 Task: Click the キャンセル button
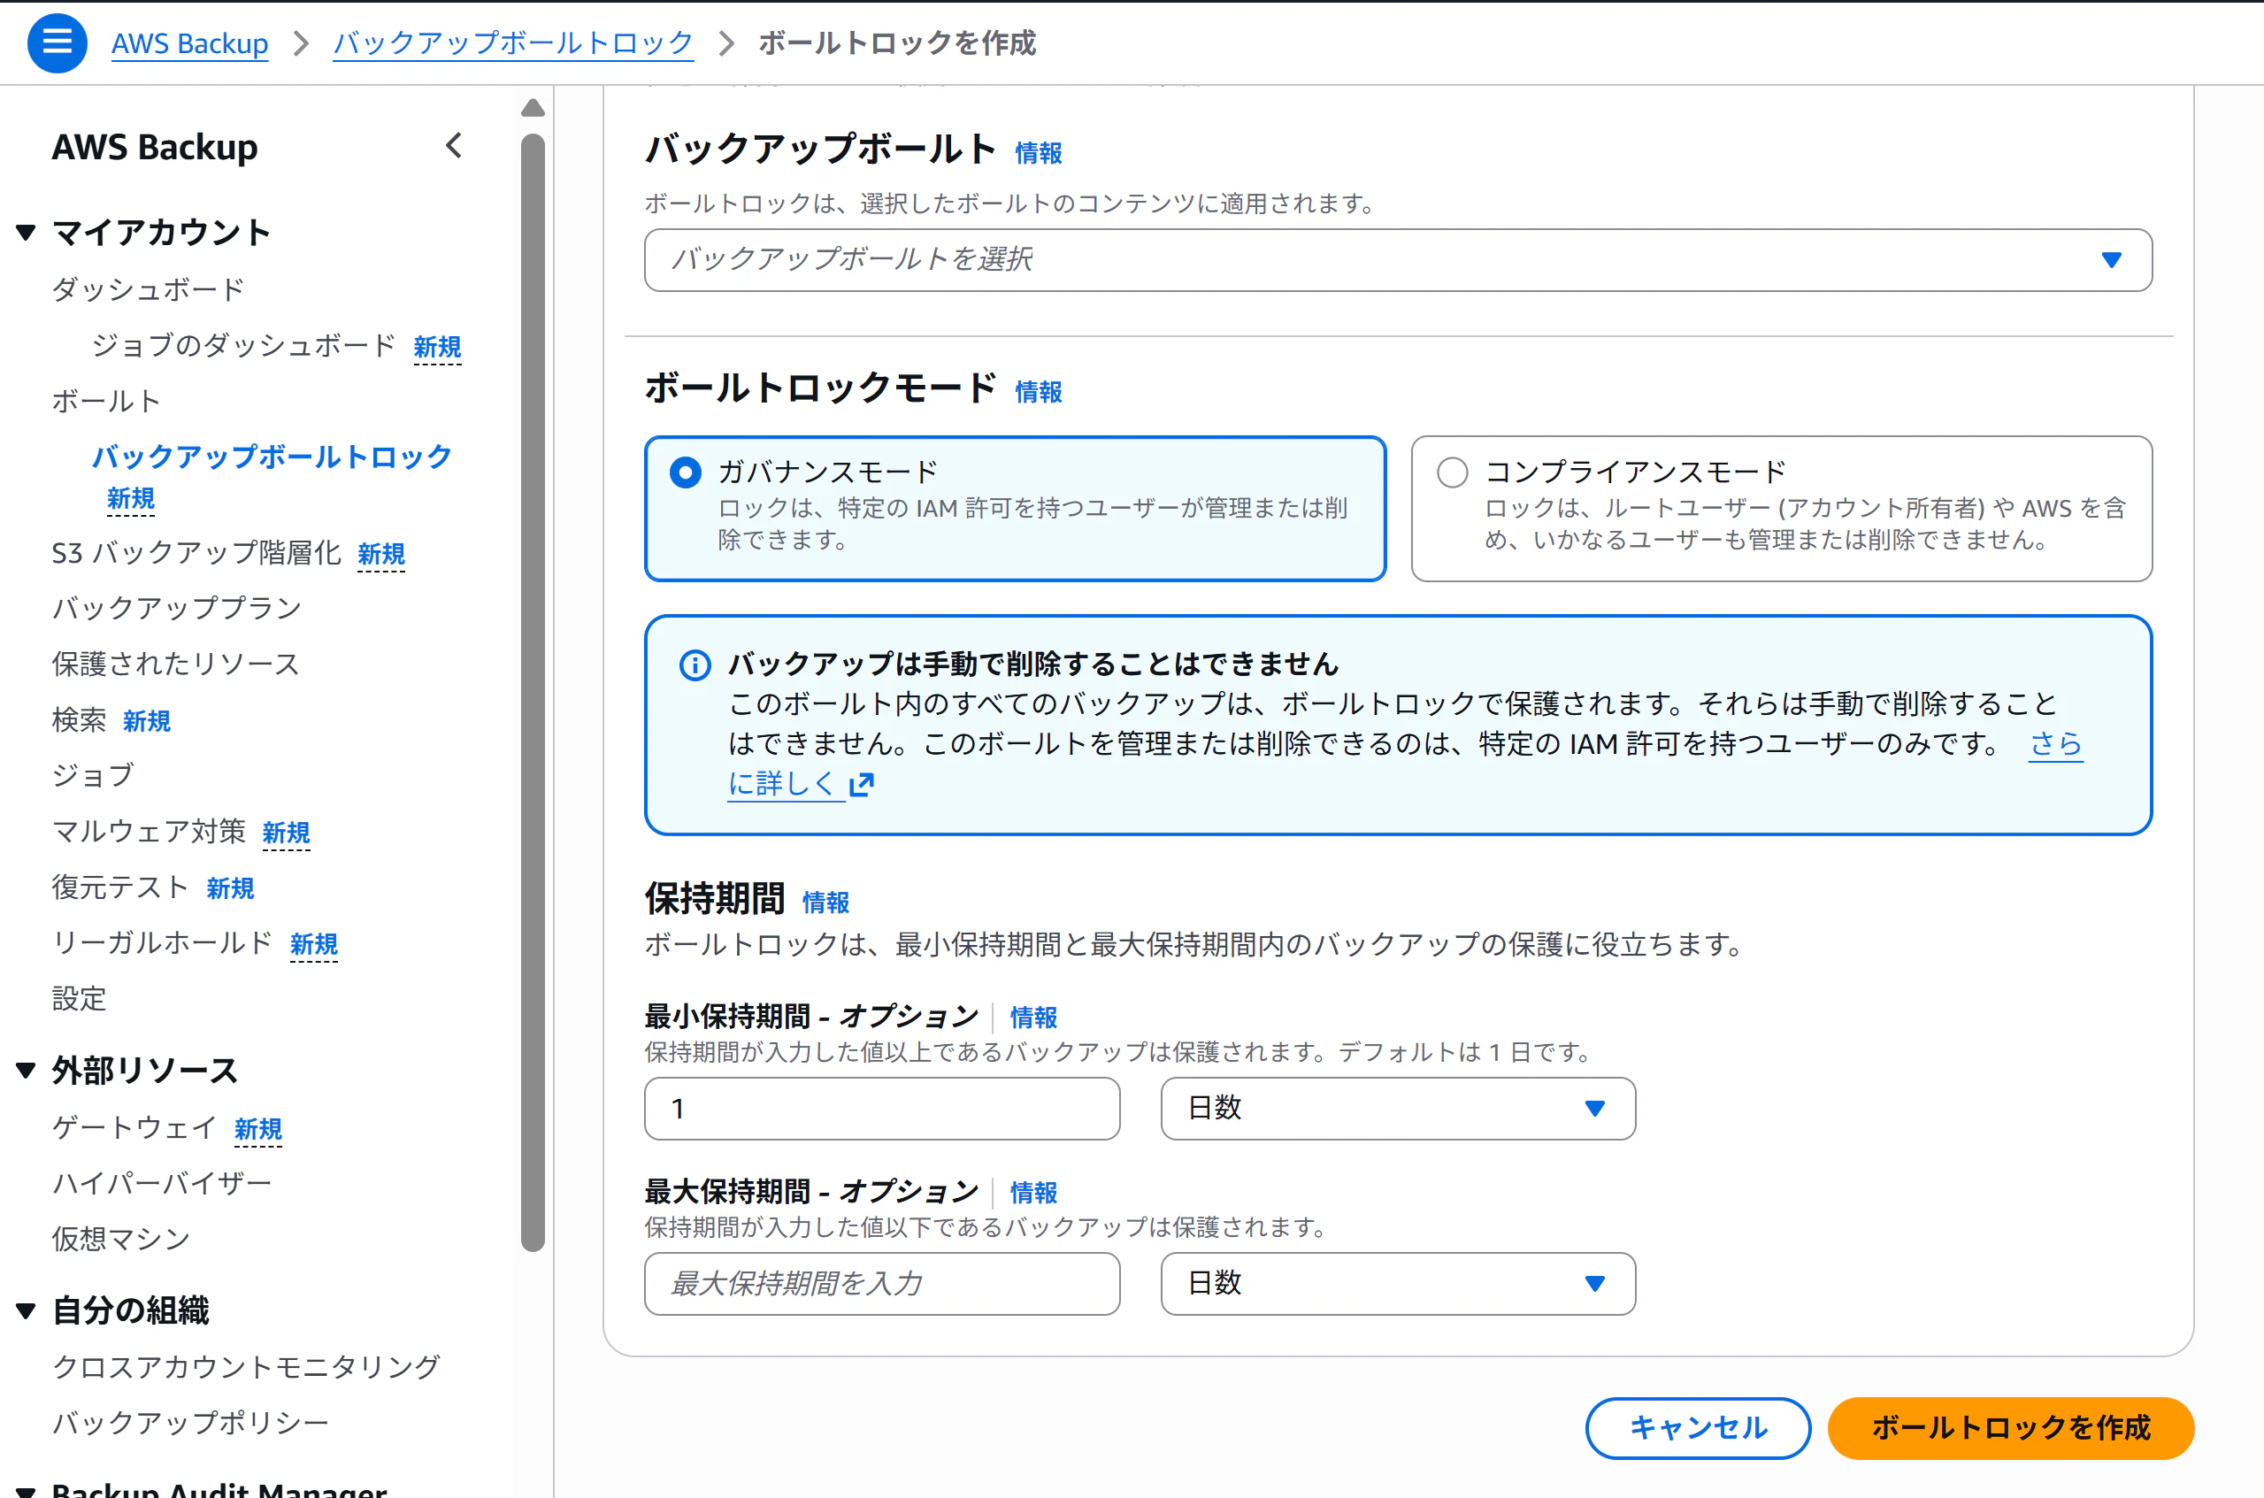tap(1698, 1428)
